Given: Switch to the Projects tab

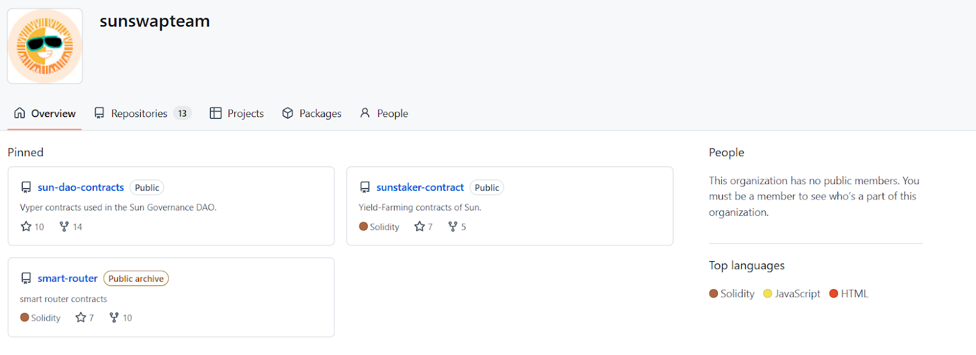Looking at the screenshot, I should [x=237, y=113].
